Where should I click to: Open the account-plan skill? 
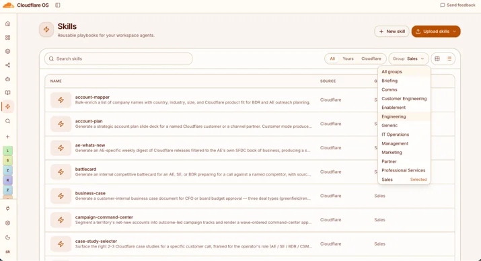click(89, 121)
